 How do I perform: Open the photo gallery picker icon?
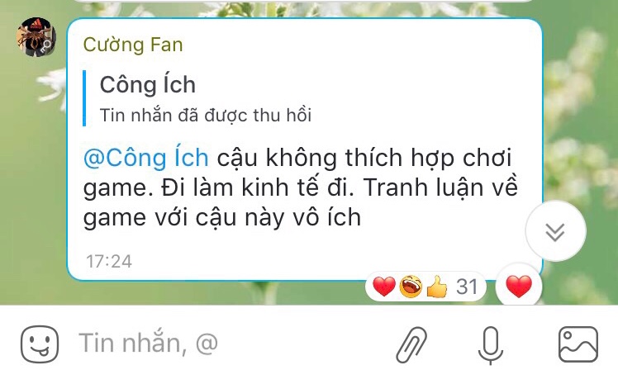pyautogui.click(x=578, y=344)
